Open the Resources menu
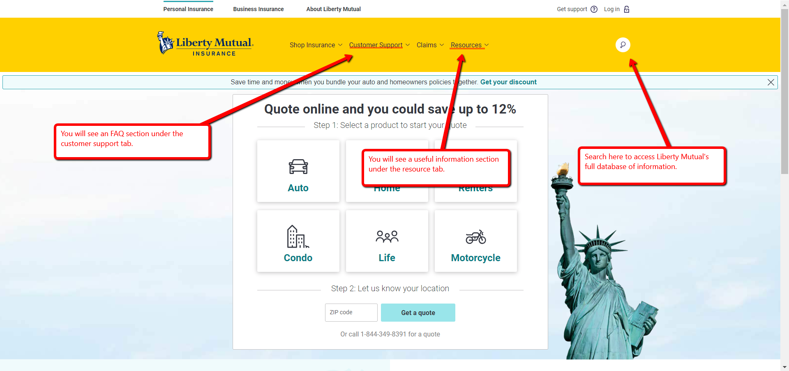The width and height of the screenshot is (789, 371). [466, 45]
